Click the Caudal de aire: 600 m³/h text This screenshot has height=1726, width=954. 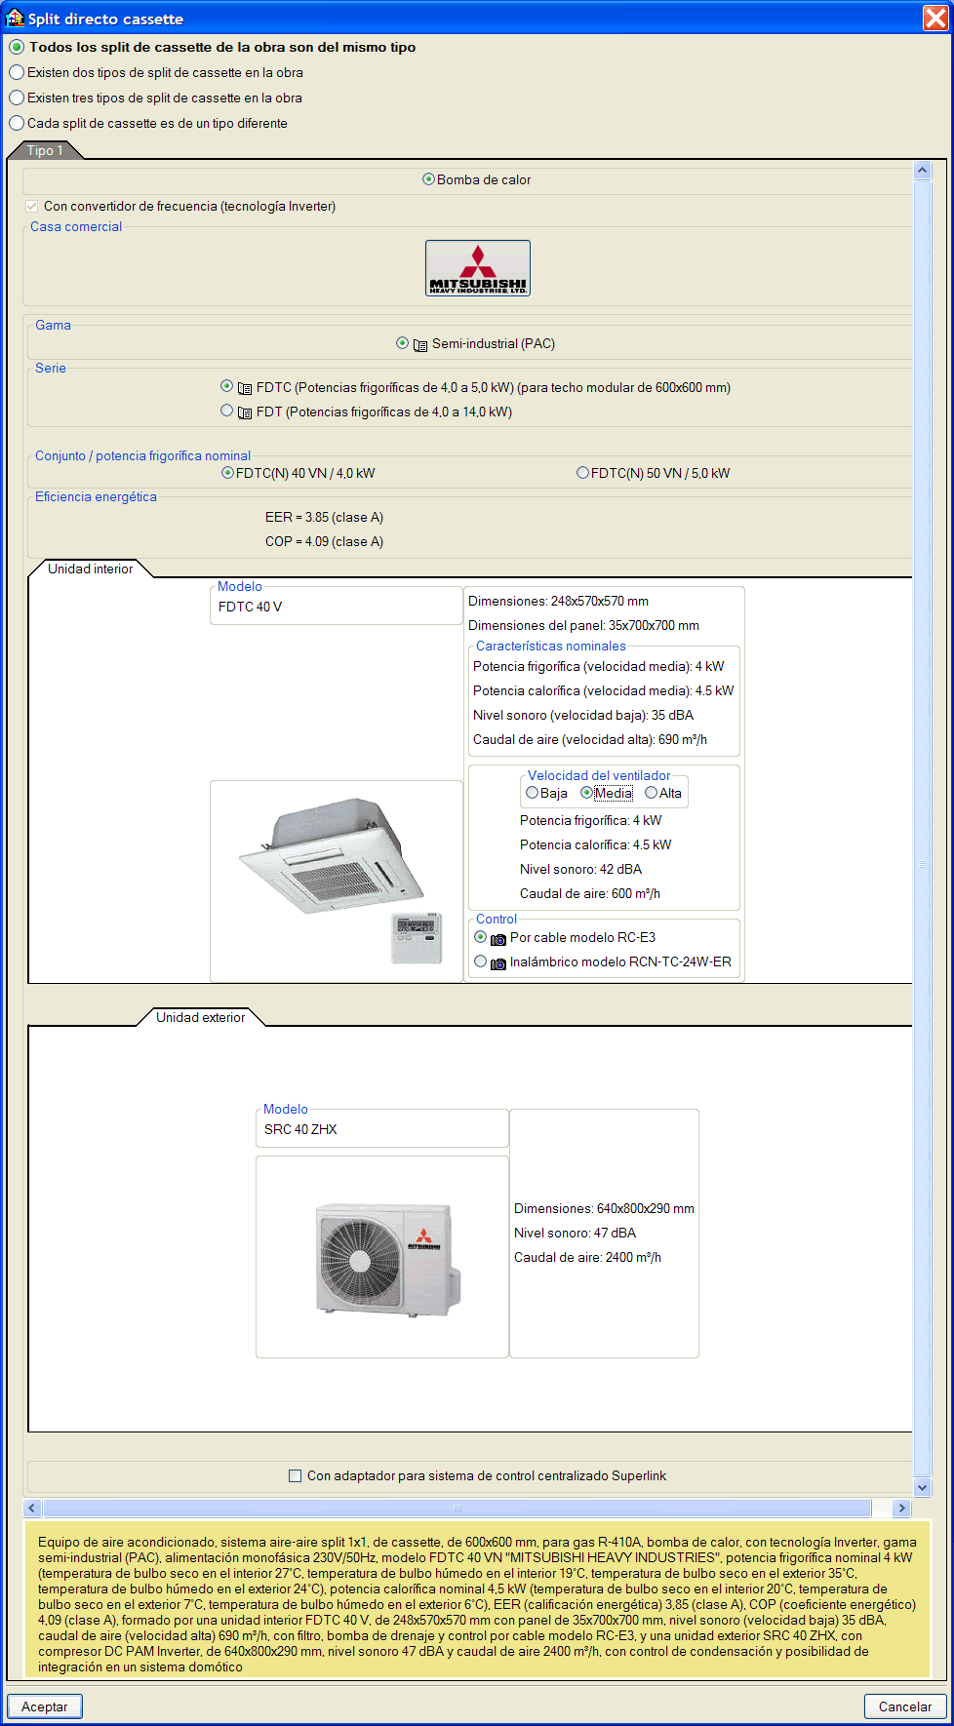tap(589, 894)
